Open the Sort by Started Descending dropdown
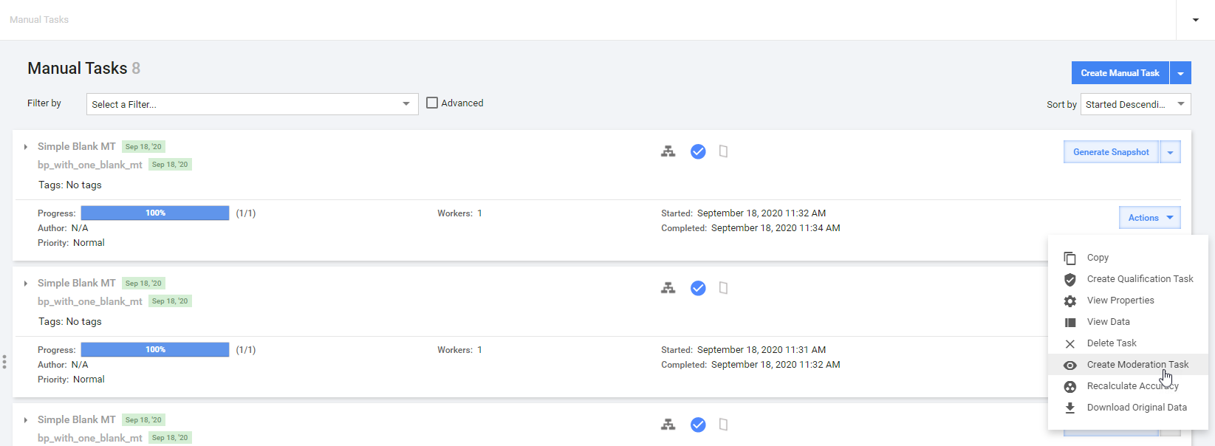Image resolution: width=1215 pixels, height=446 pixels. [x=1135, y=104]
